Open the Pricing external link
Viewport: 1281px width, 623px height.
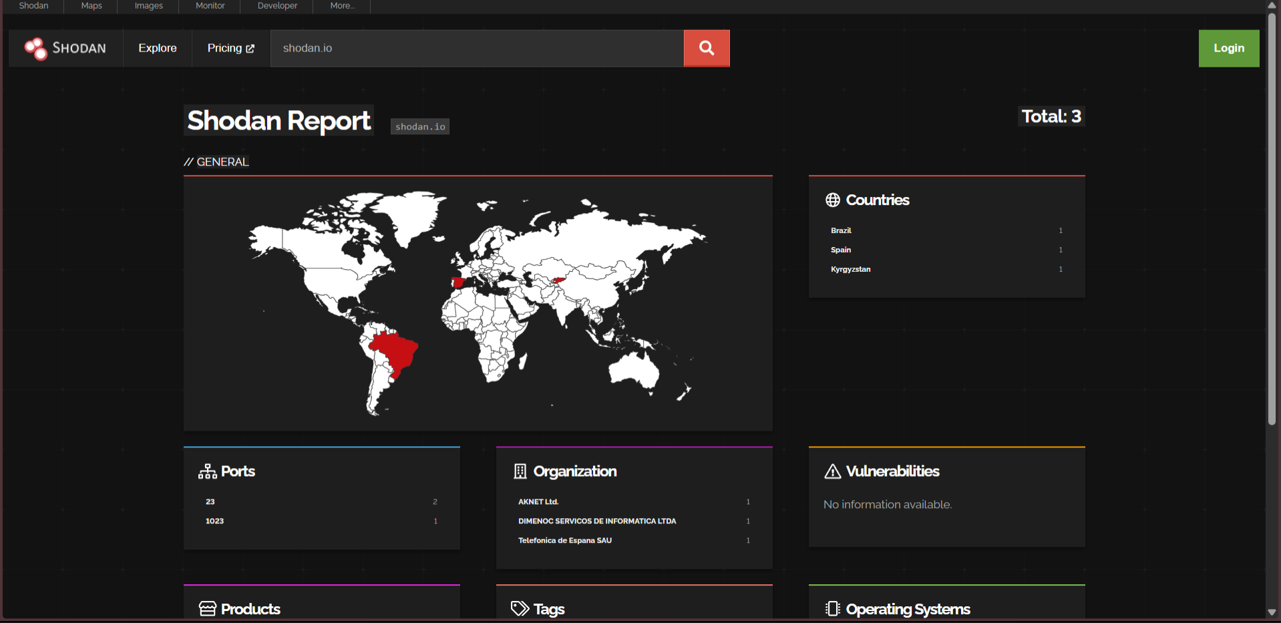(x=230, y=48)
